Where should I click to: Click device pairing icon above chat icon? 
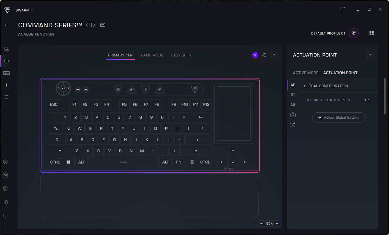click(5, 202)
